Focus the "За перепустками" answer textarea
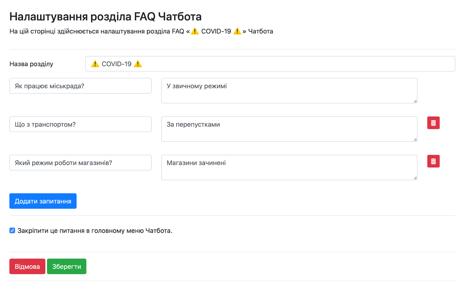464x286 pixels. click(289, 129)
